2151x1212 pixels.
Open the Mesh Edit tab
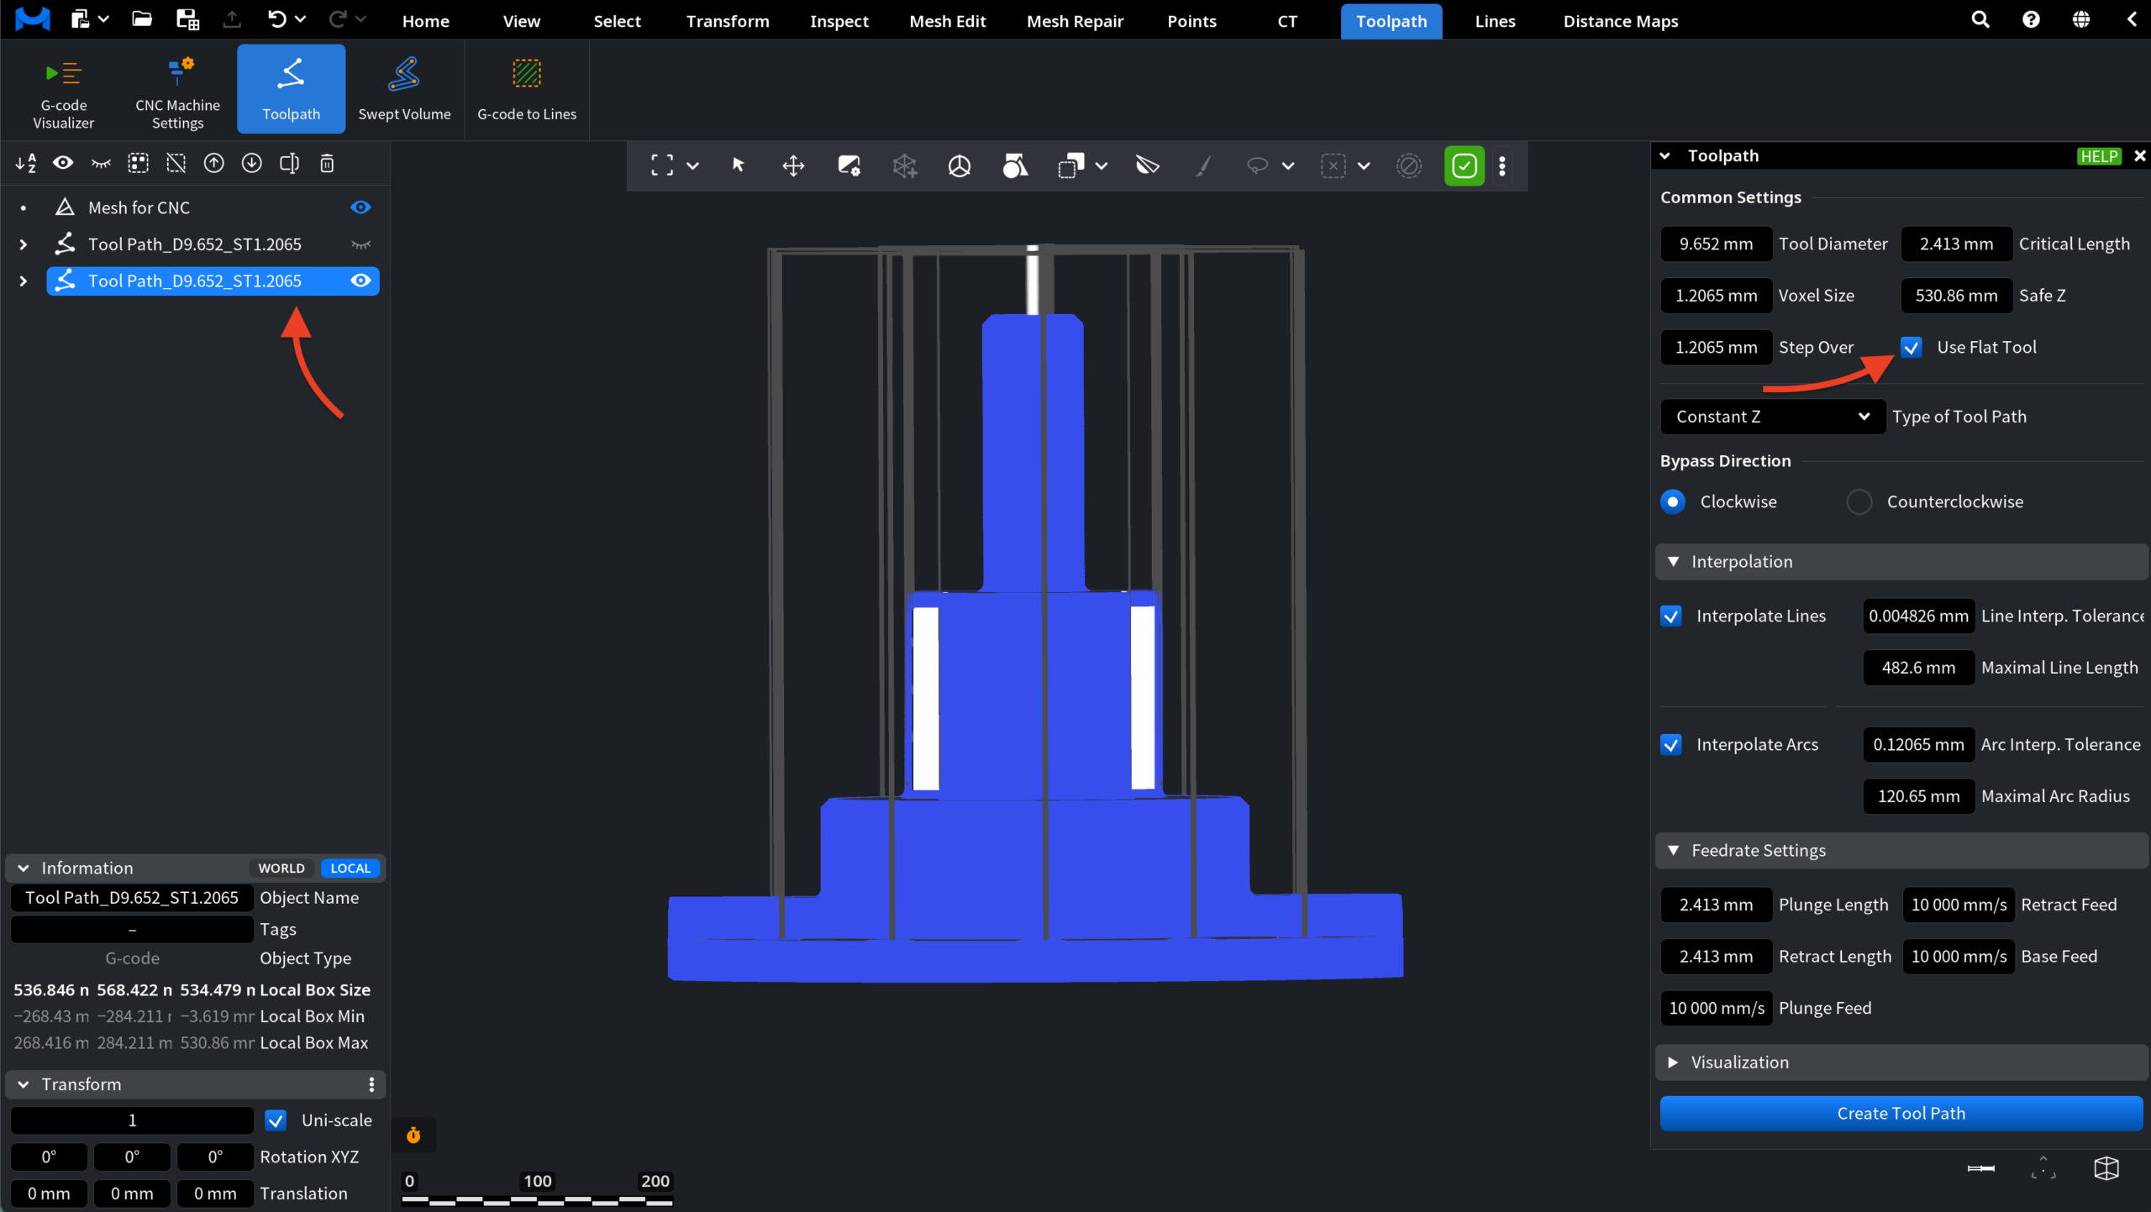pos(947,21)
